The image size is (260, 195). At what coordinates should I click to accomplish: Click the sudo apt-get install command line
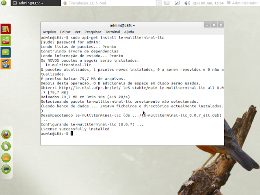click(x=102, y=38)
